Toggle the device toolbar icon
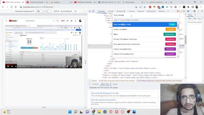The width and height of the screenshot is (204, 115). point(93,11)
